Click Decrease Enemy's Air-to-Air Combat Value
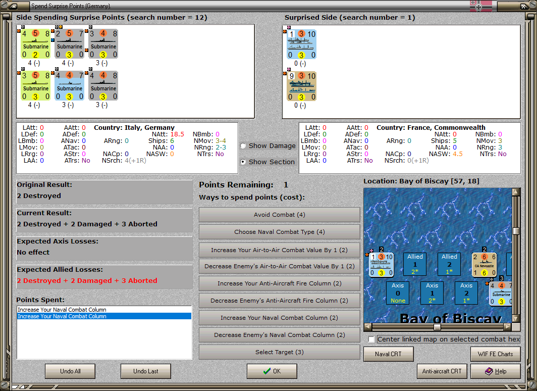The image size is (537, 391). pyautogui.click(x=280, y=266)
